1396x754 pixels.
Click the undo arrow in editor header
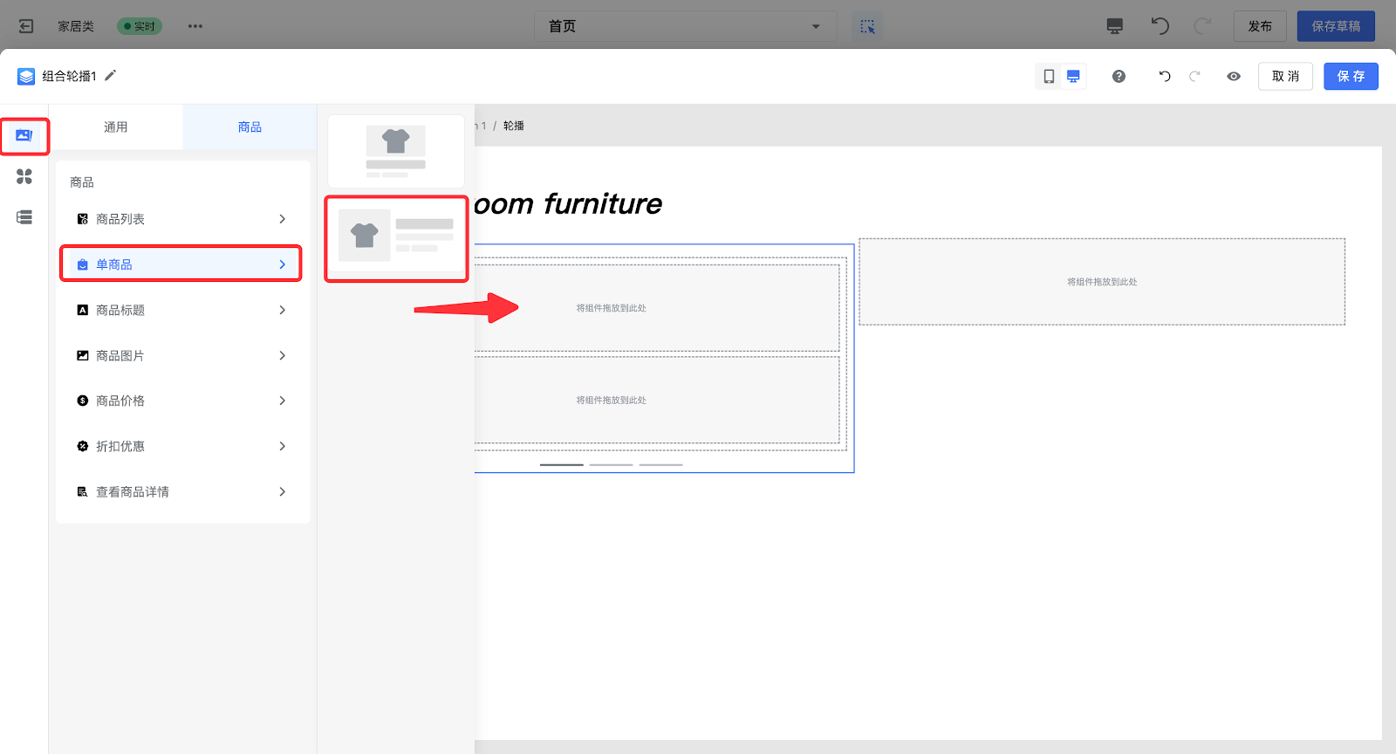(1164, 77)
